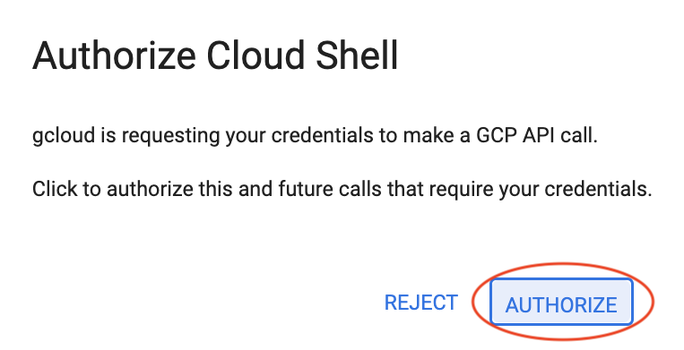
Task: Click the word 'Shell' in the heading
Action: (x=357, y=55)
